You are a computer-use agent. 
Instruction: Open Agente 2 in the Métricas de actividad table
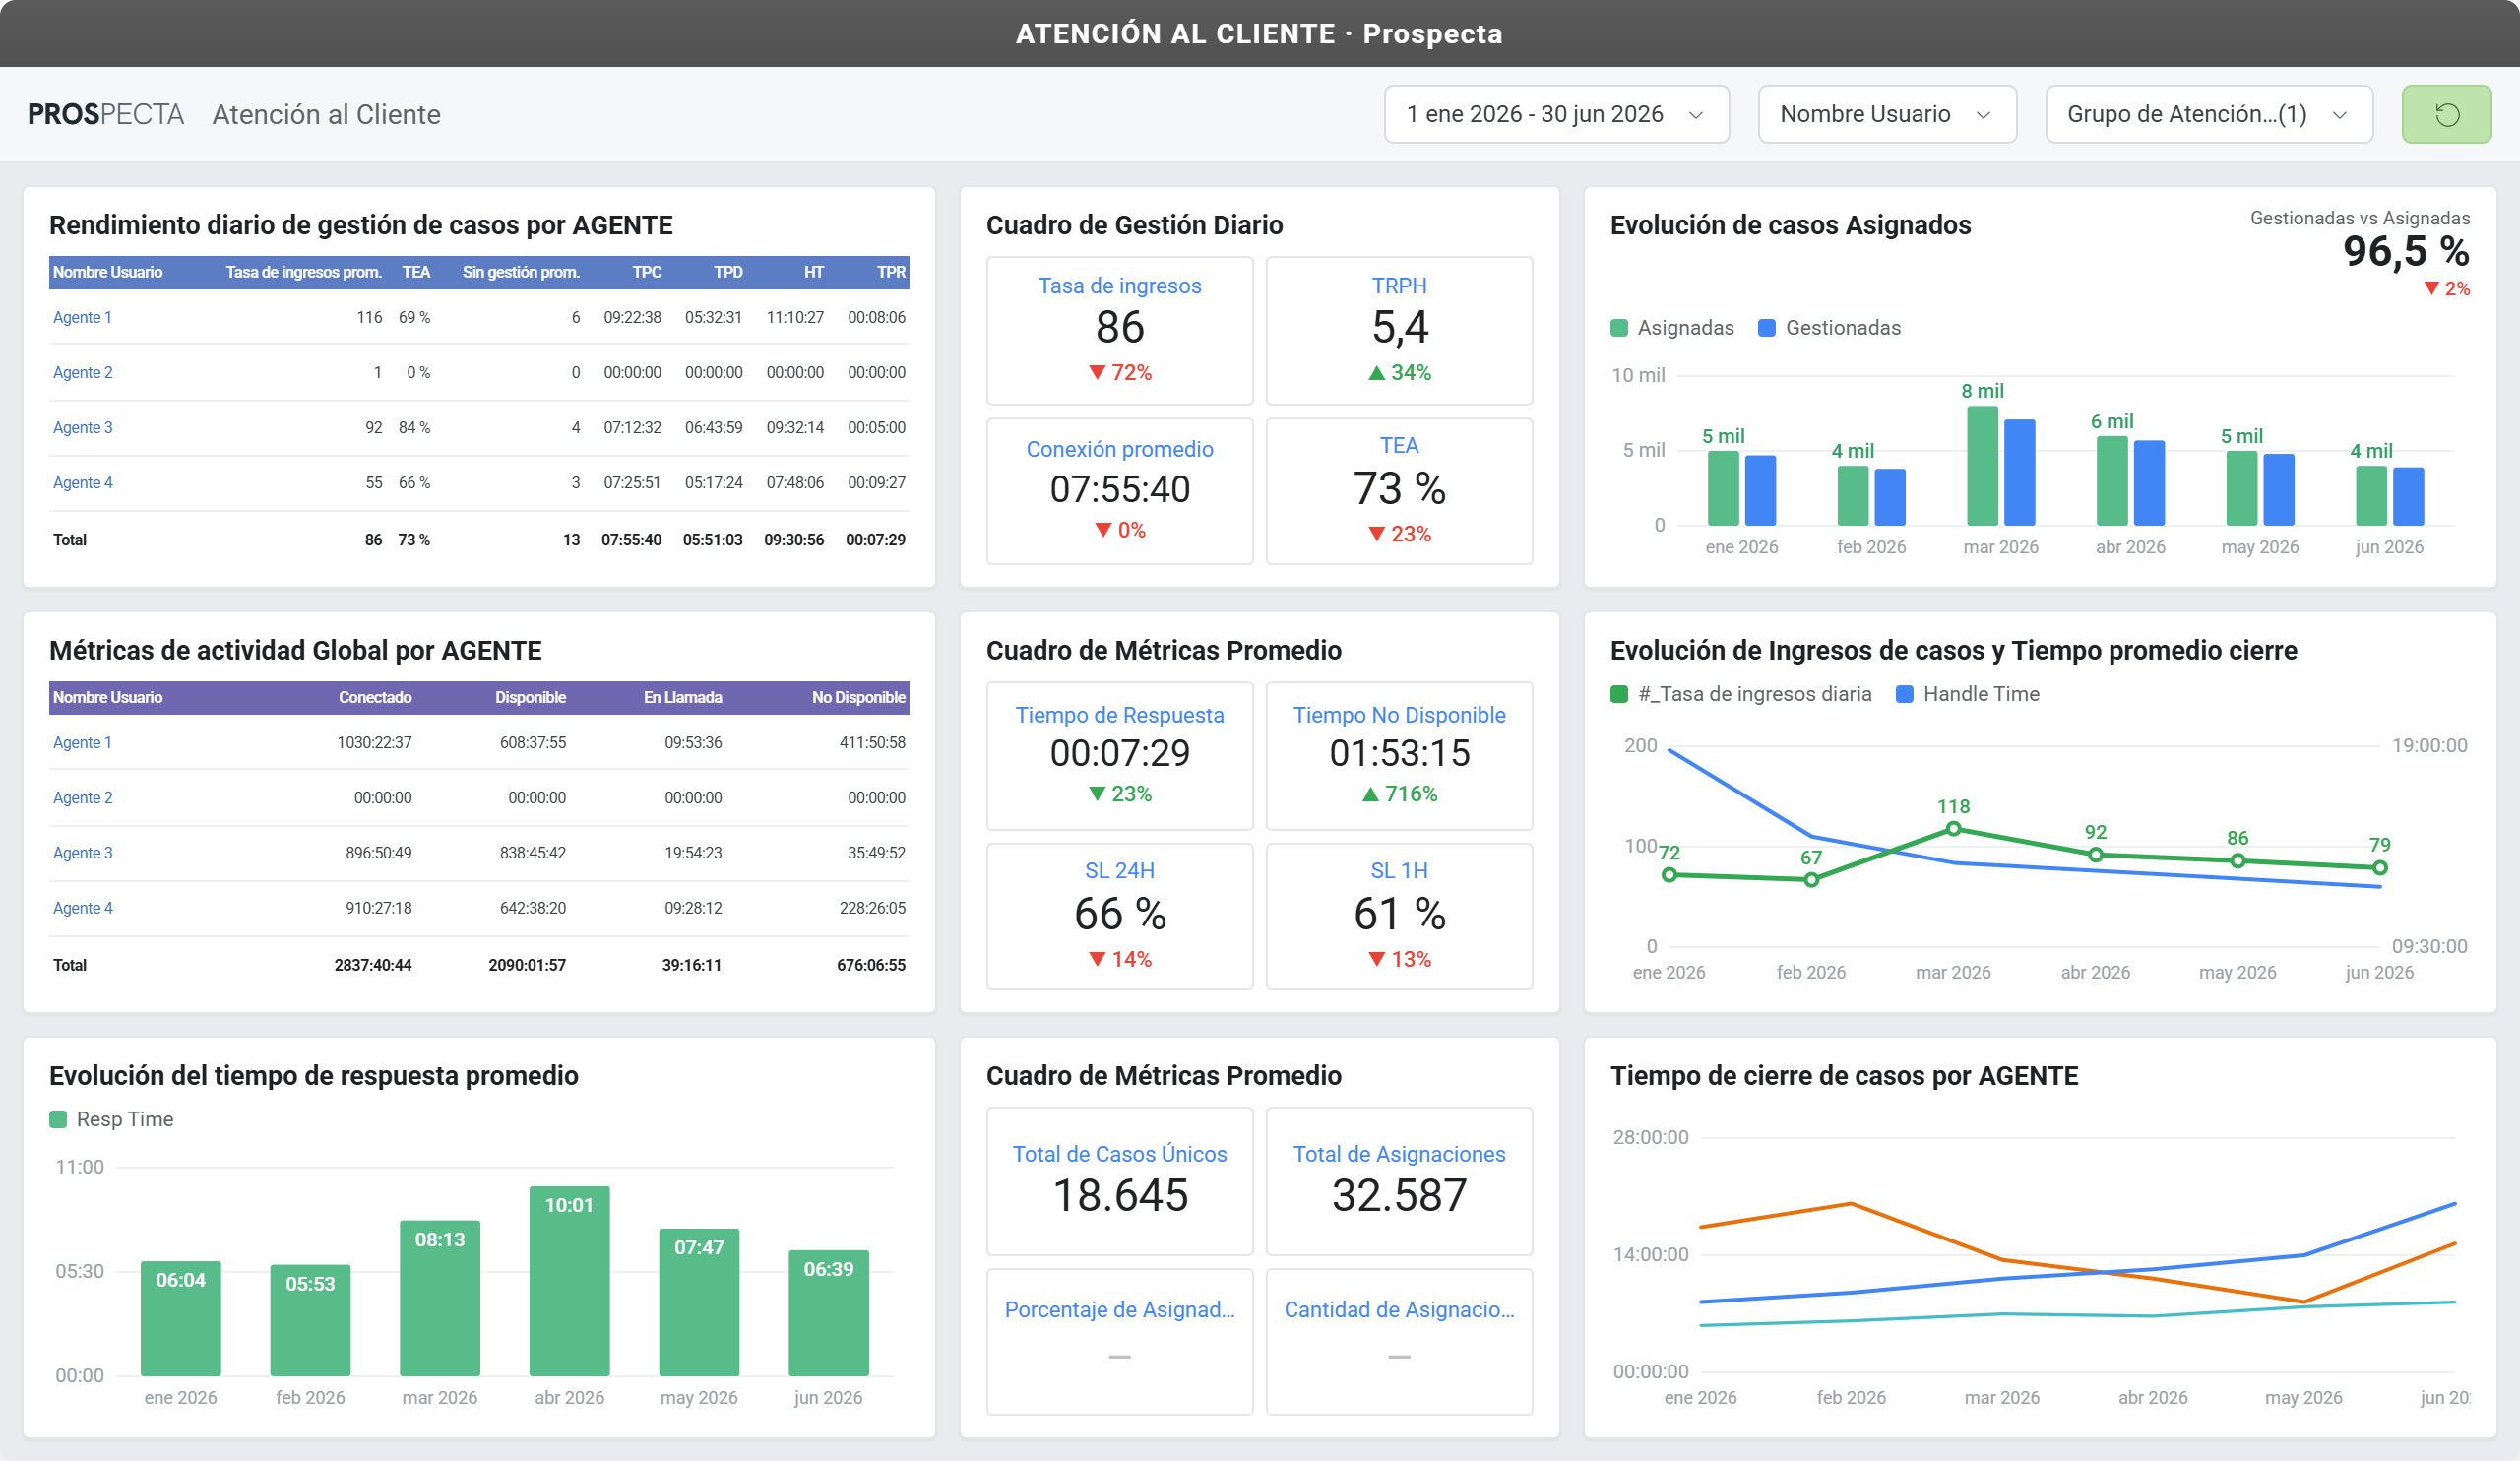coord(82,797)
